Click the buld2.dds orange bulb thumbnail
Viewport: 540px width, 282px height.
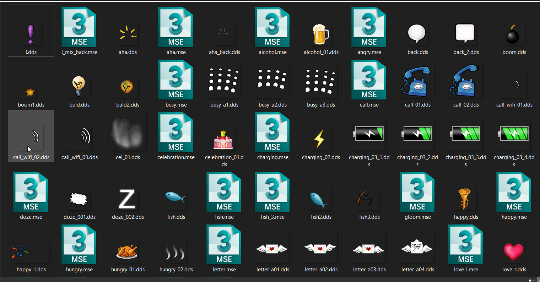click(128, 87)
